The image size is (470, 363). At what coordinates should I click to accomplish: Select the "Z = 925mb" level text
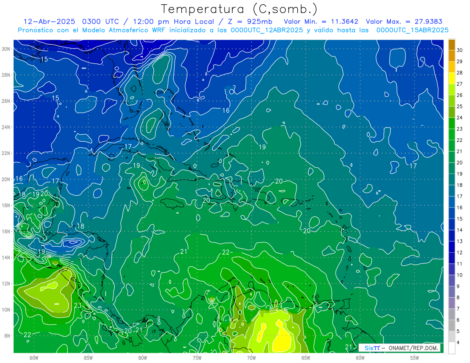pos(250,22)
